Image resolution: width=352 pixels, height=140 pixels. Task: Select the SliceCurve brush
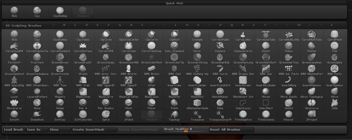click(312, 105)
